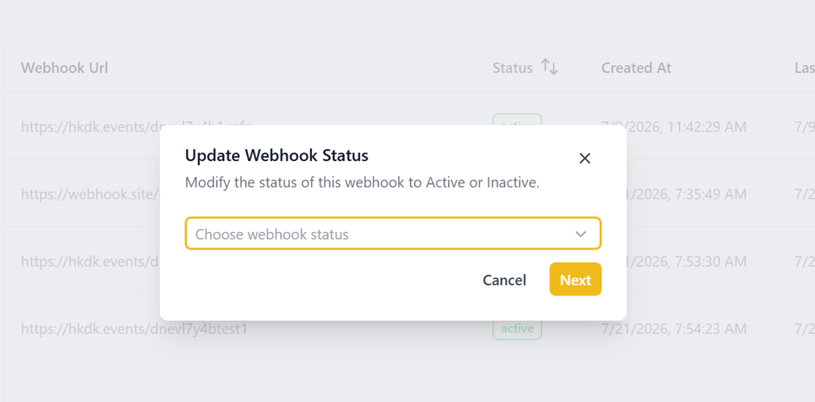Open the Choose webhook status field
The image size is (815, 402).
393,234
